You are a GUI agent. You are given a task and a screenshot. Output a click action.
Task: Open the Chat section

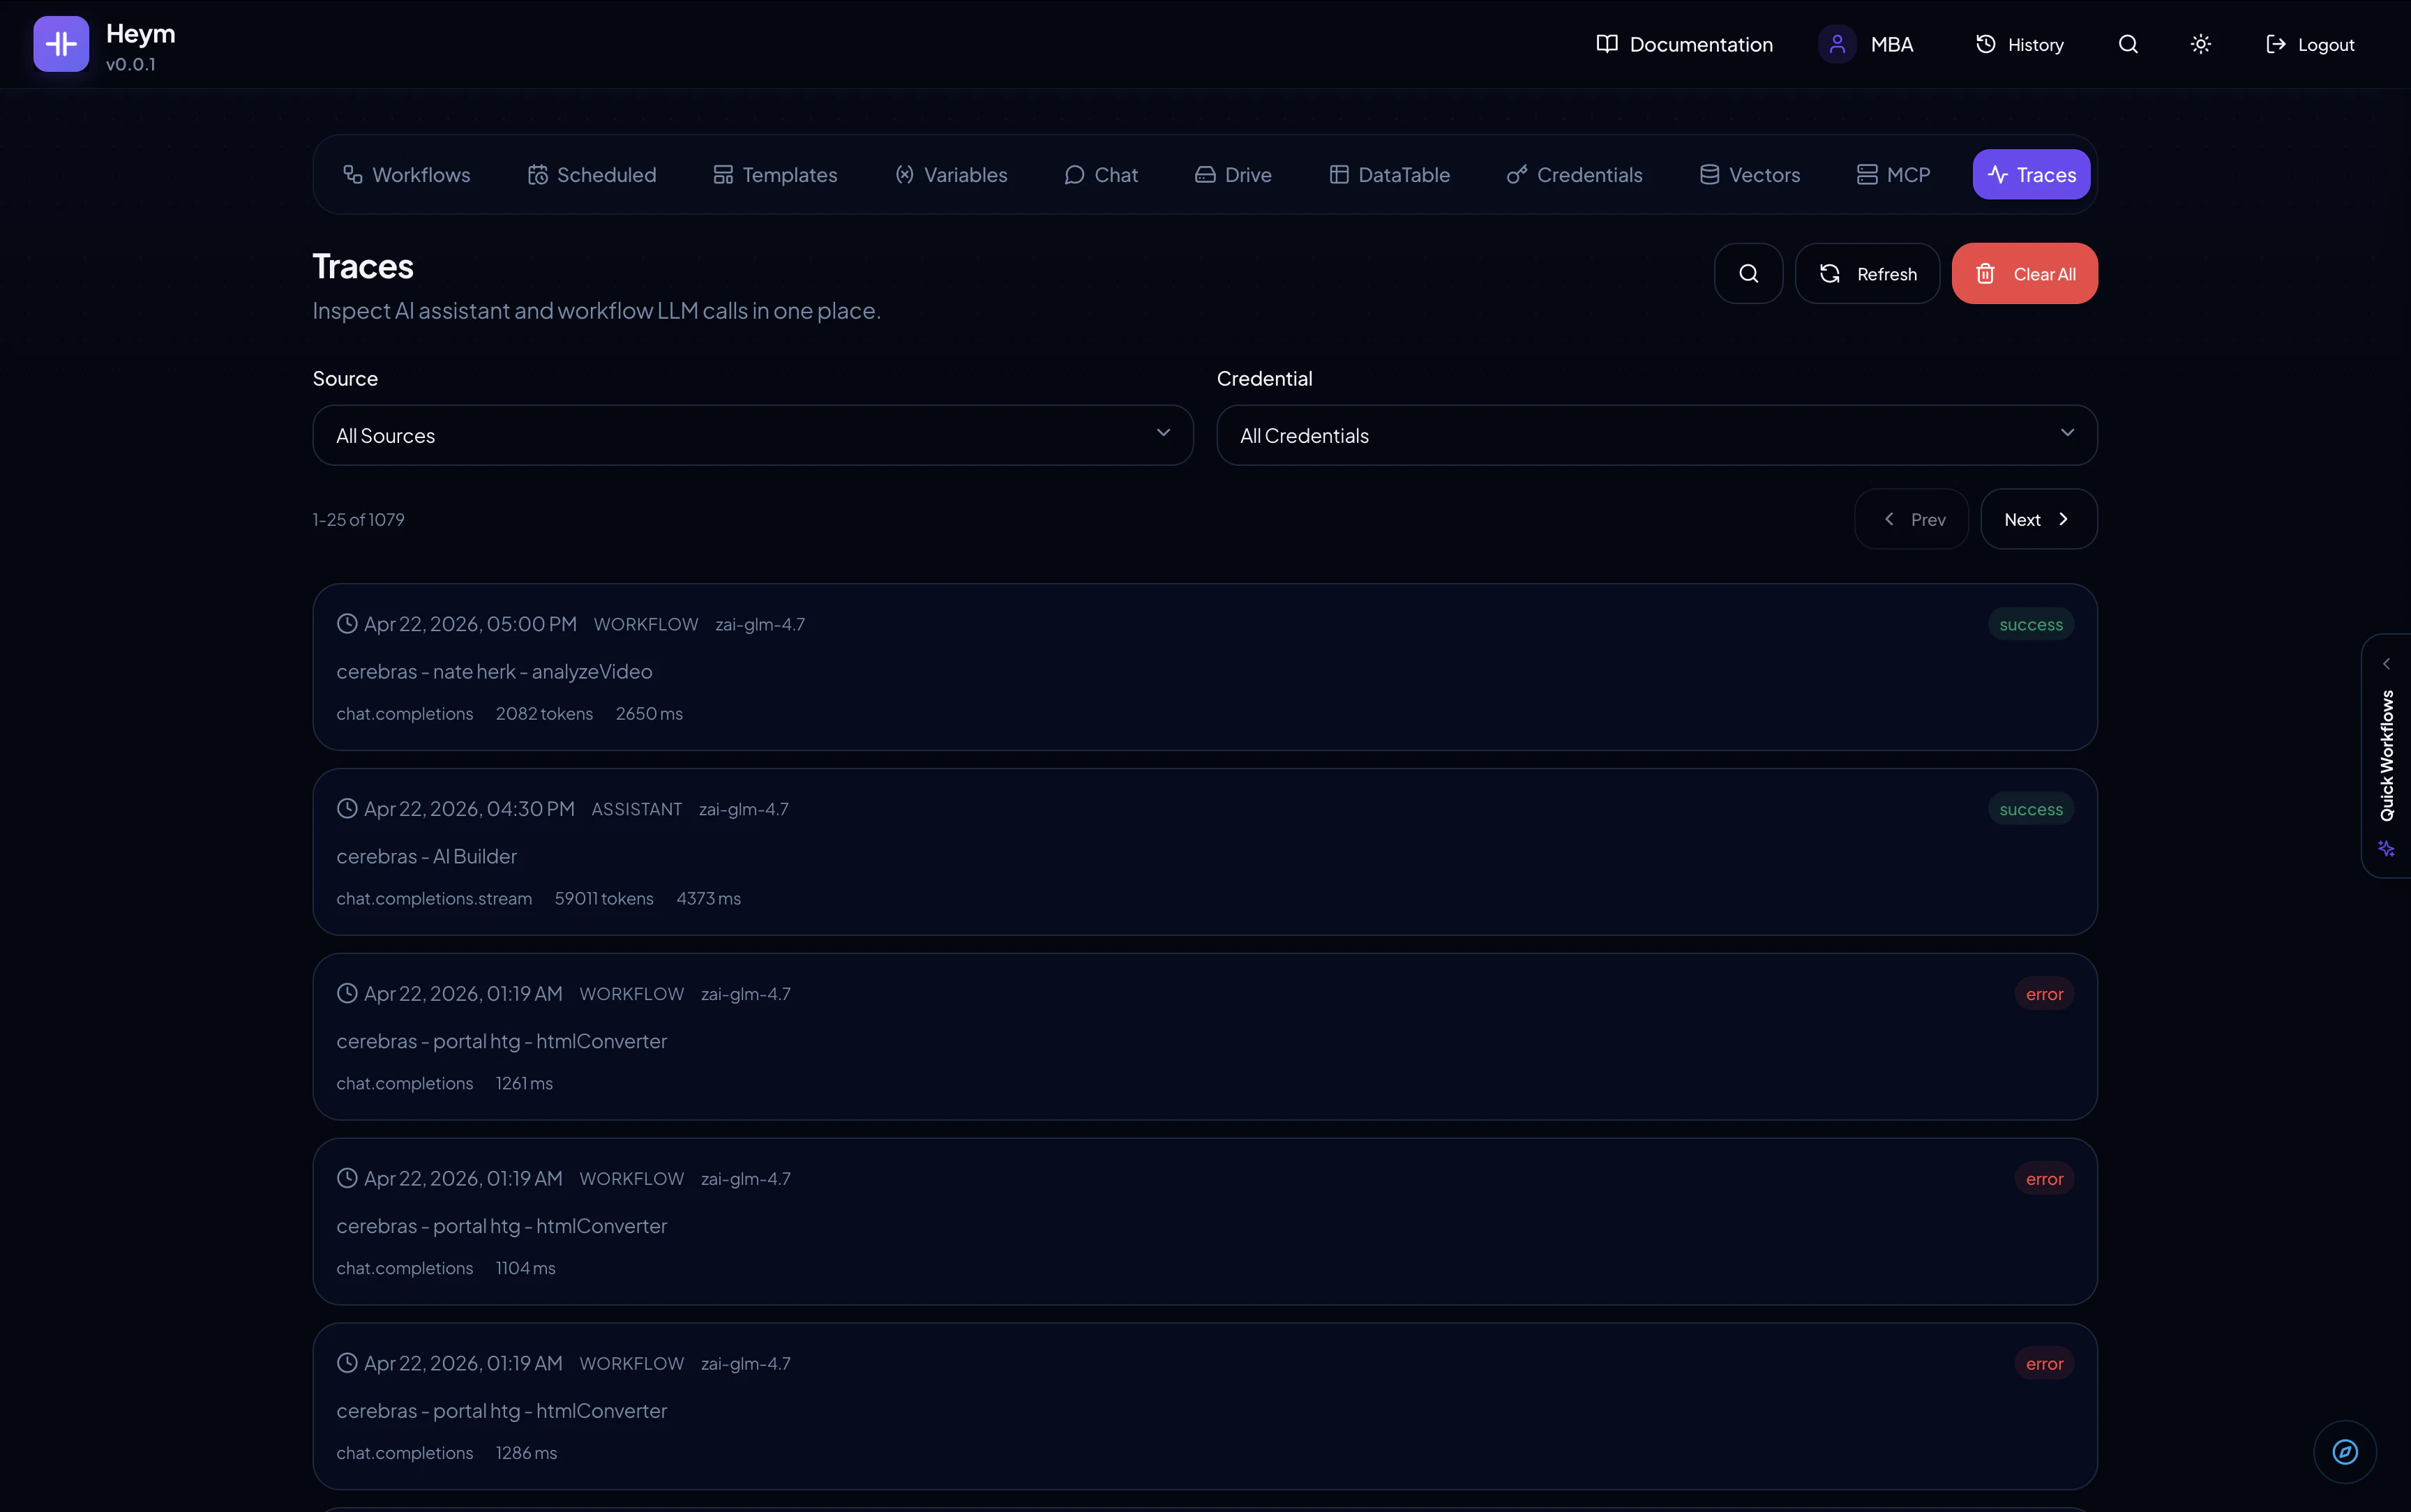click(x=1102, y=174)
